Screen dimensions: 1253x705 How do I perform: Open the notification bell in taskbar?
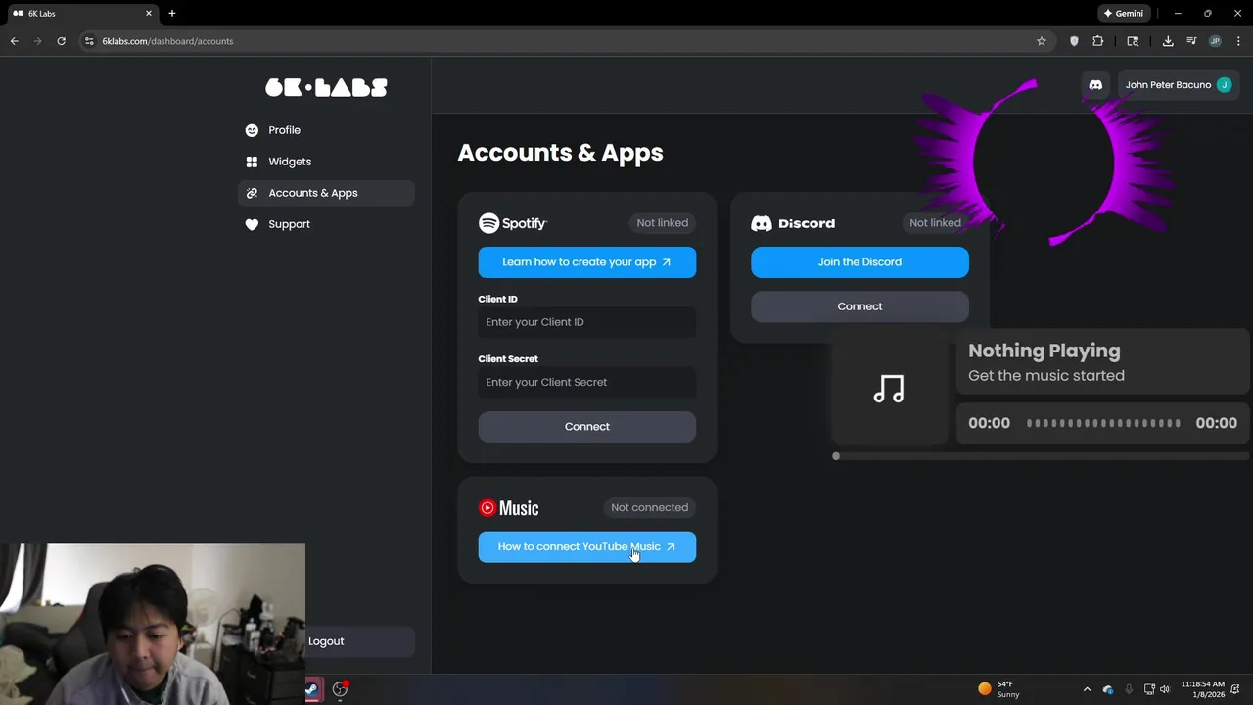[1237, 689]
